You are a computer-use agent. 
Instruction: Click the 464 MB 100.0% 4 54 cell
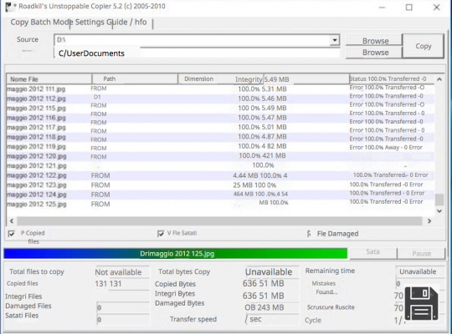260,195
